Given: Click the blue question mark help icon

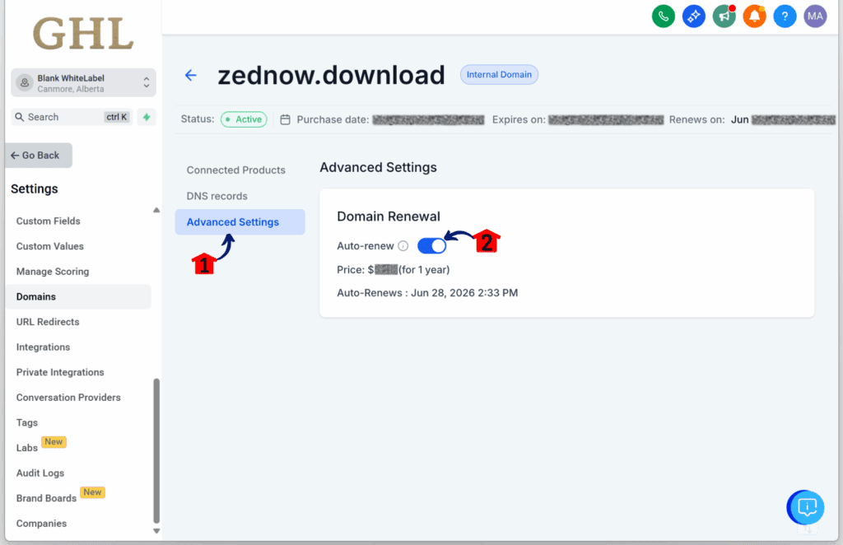Looking at the screenshot, I should (x=785, y=16).
